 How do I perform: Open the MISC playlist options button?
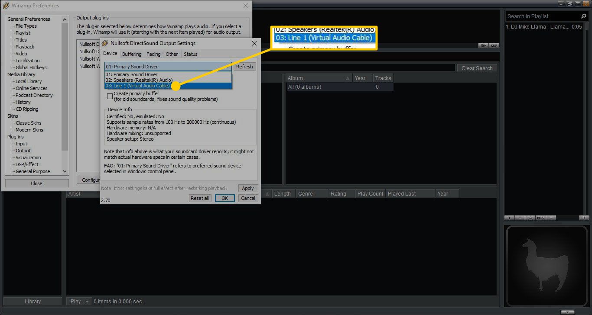click(x=540, y=218)
